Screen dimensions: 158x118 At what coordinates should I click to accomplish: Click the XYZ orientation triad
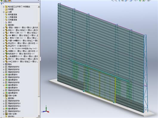46,109
